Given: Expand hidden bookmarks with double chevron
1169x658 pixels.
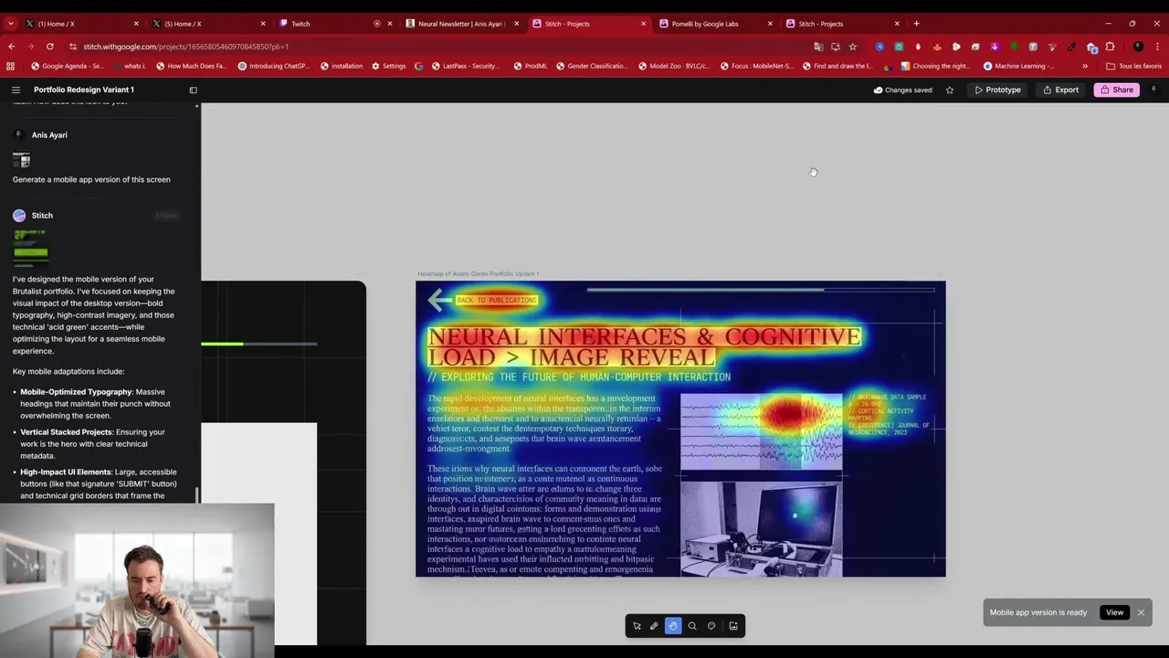Looking at the screenshot, I should pyautogui.click(x=1085, y=66).
